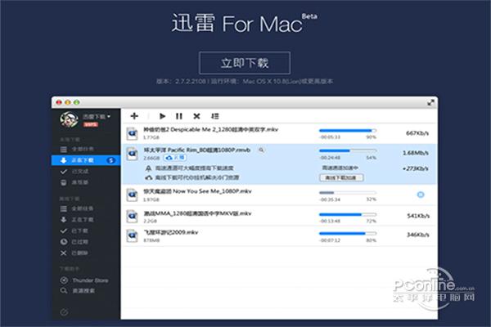Open the trash bin item in the sidebar
This screenshot has height=327, width=491.
coord(74,182)
